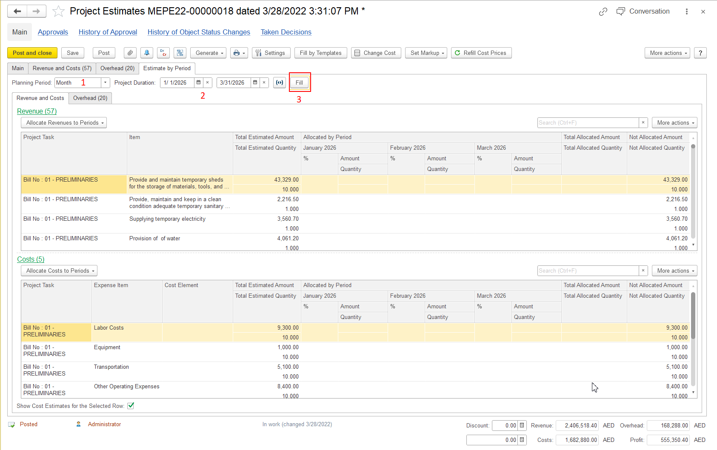Open the help question mark button
This screenshot has height=450, width=717.
[700, 53]
